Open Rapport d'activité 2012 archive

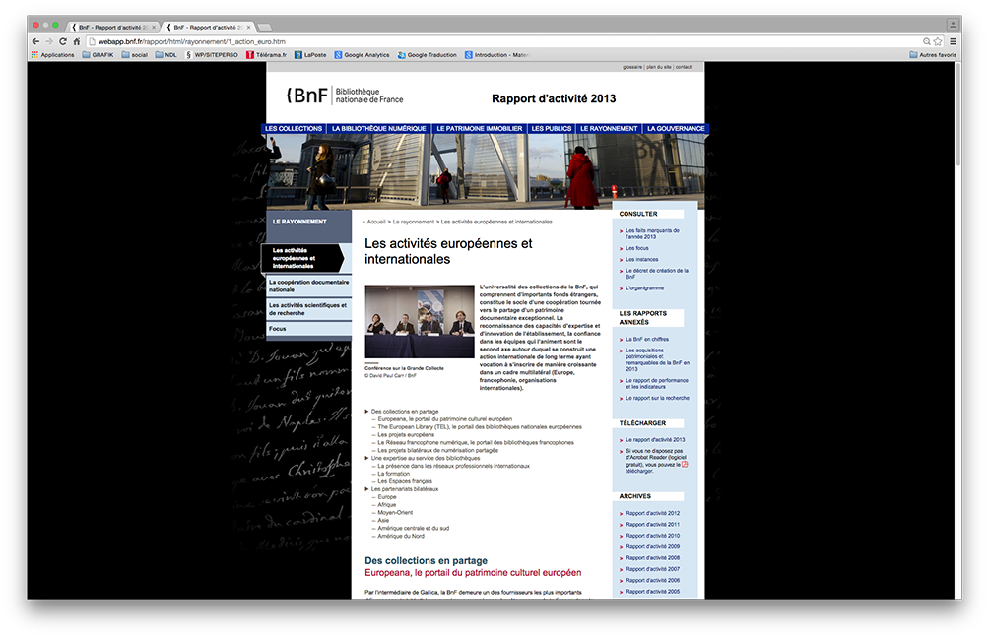click(x=652, y=513)
